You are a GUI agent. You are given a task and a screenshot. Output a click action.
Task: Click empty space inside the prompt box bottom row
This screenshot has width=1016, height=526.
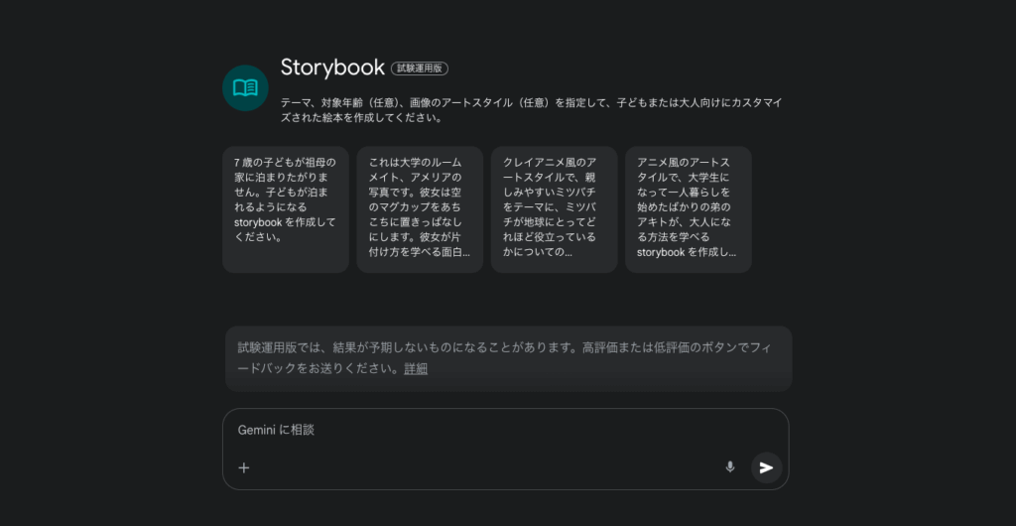486,467
